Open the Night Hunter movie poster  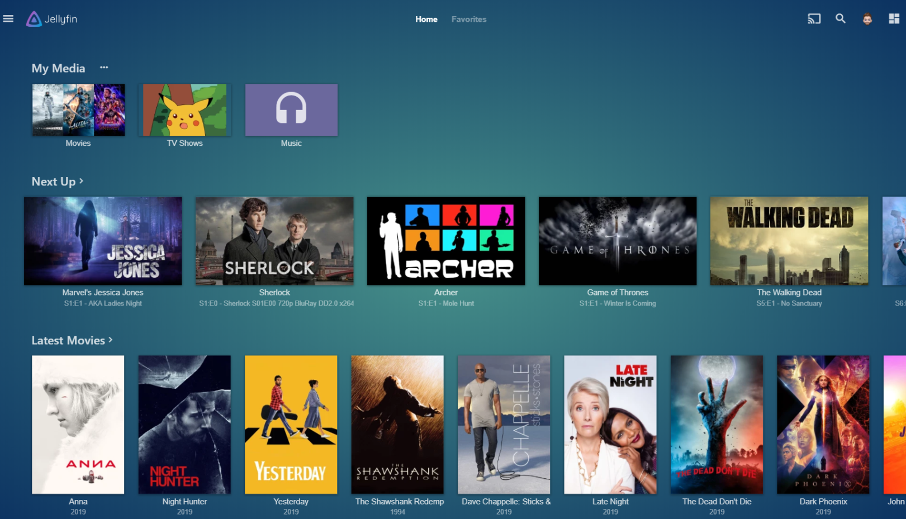184,425
